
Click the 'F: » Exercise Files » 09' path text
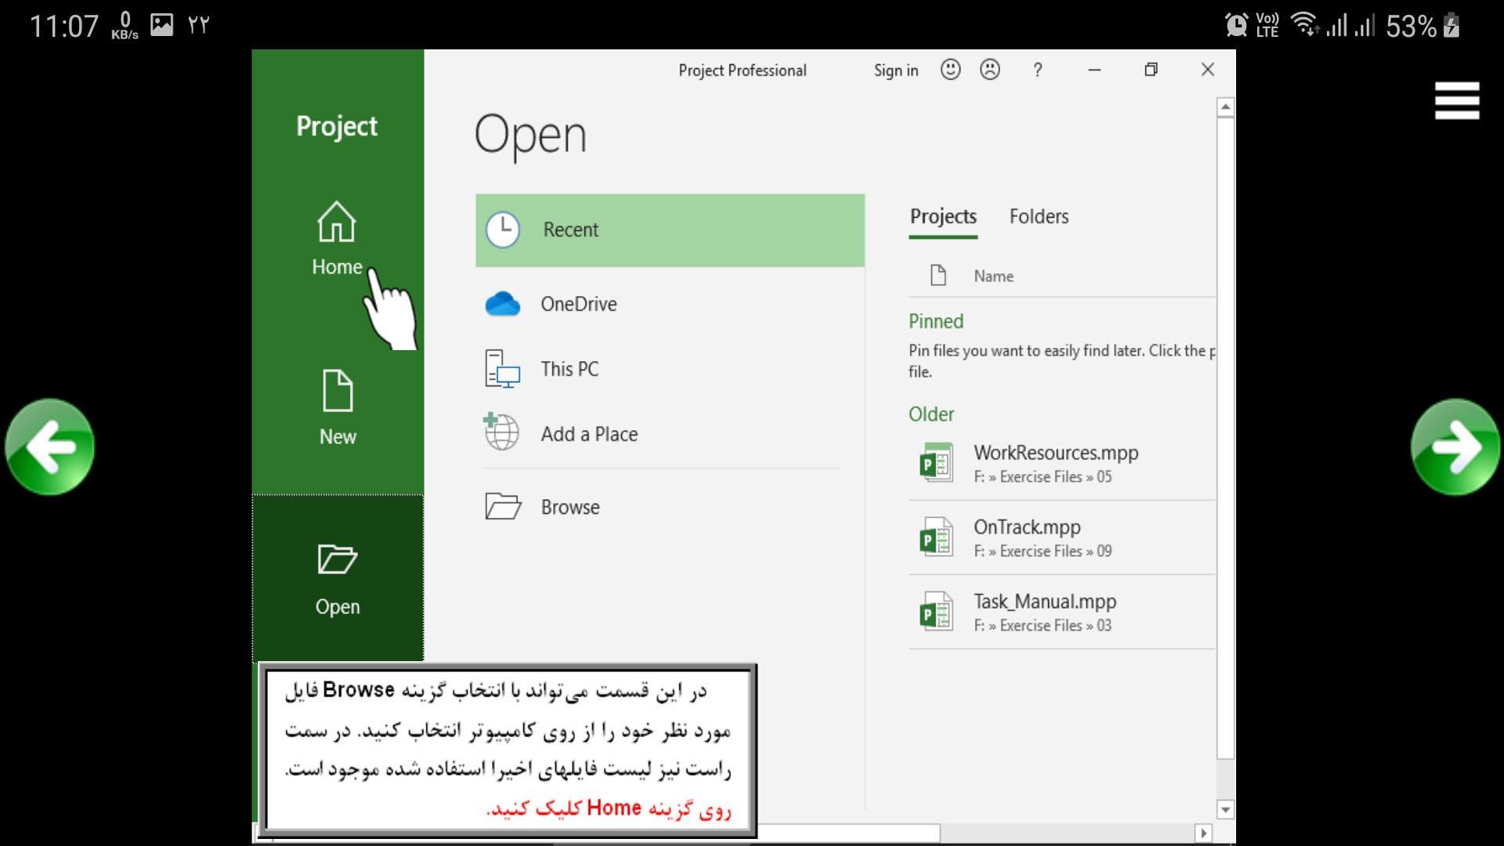[x=1043, y=551]
